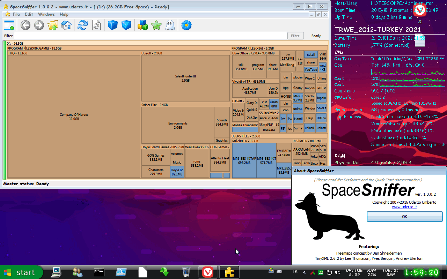Click the green download arrow taskbar icon
The width and height of the screenshot is (447, 279).
point(165,272)
